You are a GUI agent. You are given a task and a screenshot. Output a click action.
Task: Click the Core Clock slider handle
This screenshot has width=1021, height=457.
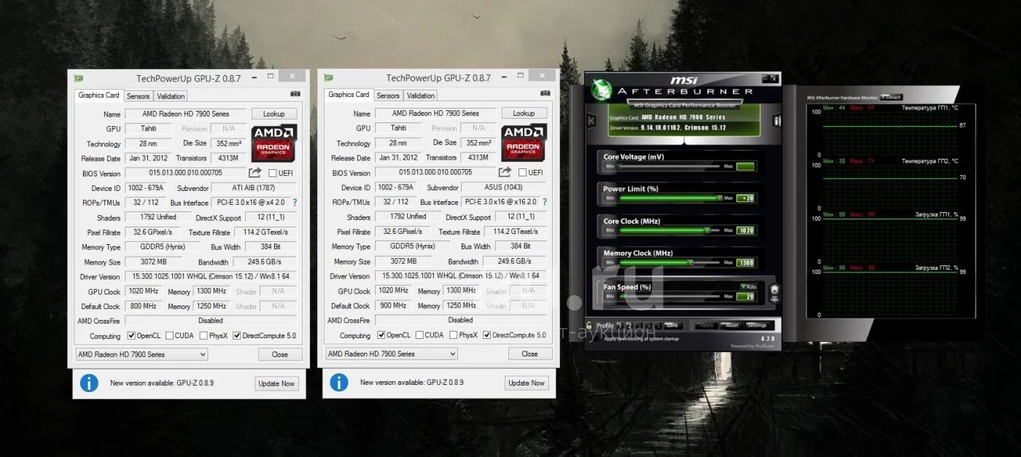(x=707, y=230)
